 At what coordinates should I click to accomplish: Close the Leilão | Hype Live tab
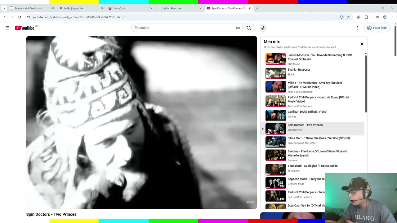(x=102, y=8)
